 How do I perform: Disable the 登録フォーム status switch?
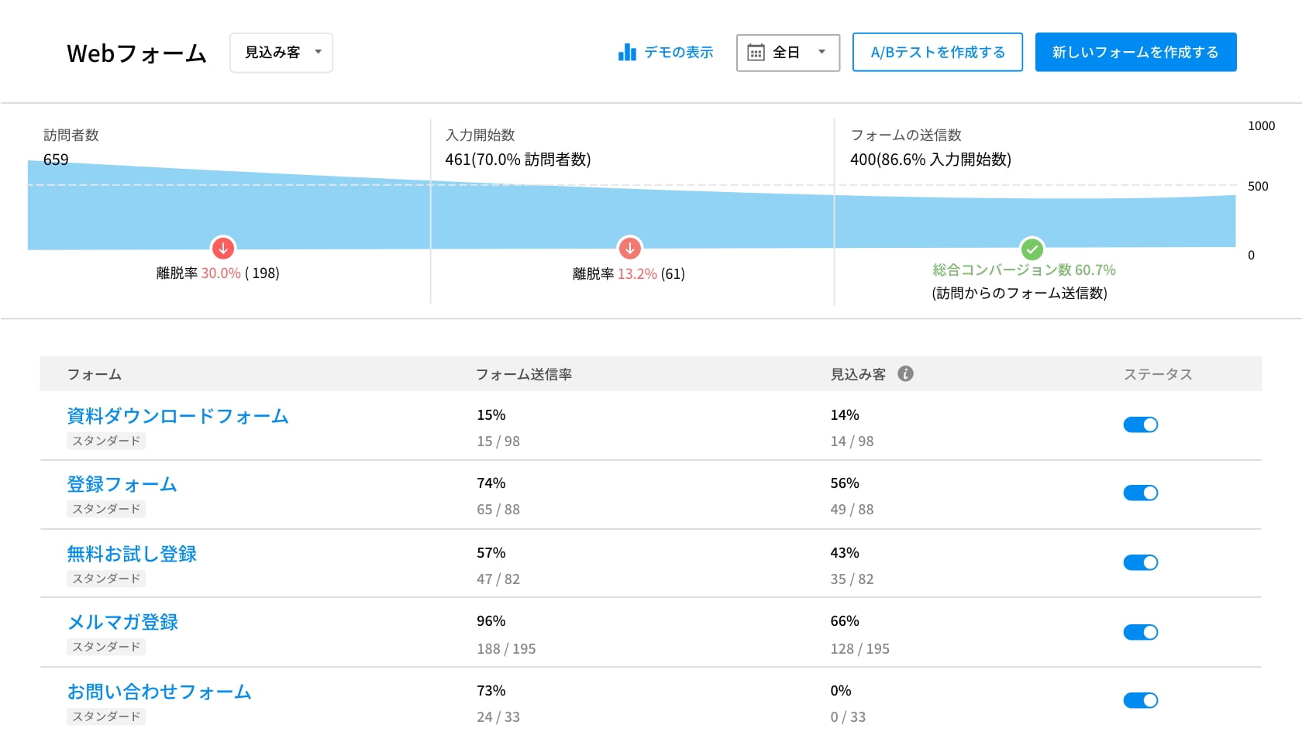point(1140,493)
